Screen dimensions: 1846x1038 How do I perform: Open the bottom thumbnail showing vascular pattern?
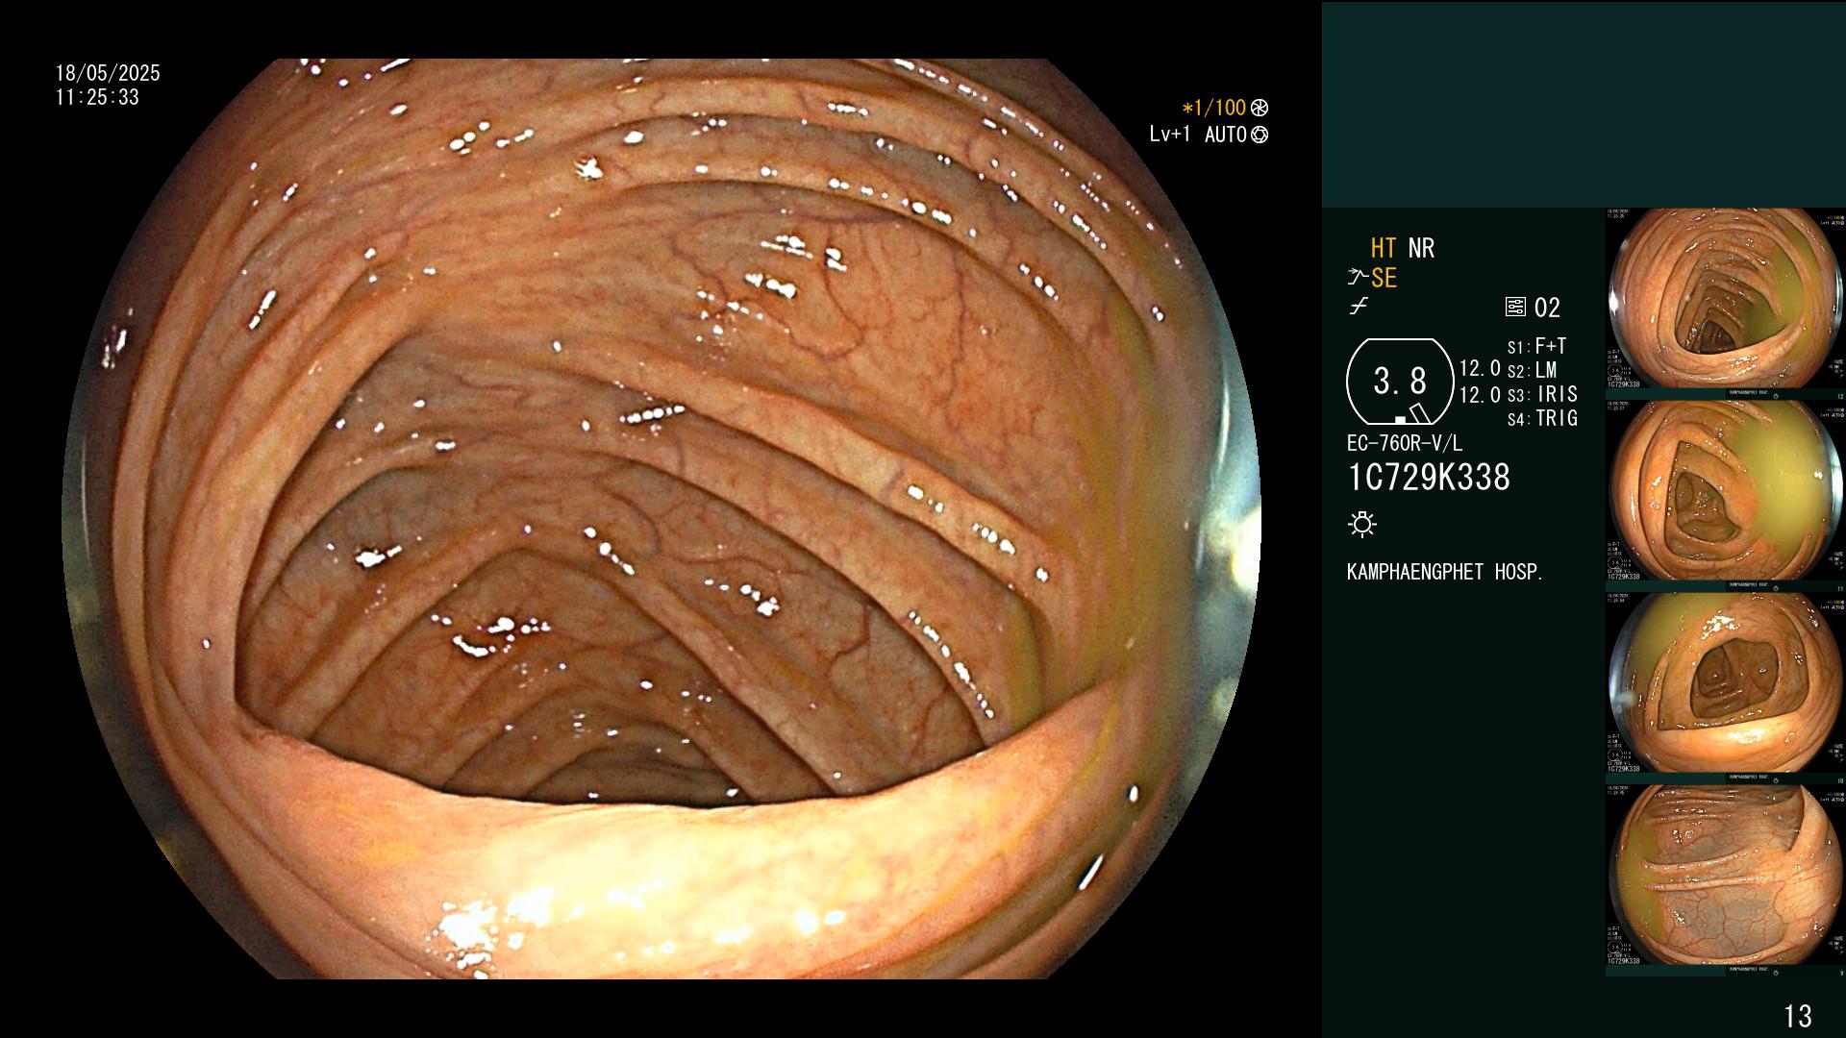click(1726, 880)
